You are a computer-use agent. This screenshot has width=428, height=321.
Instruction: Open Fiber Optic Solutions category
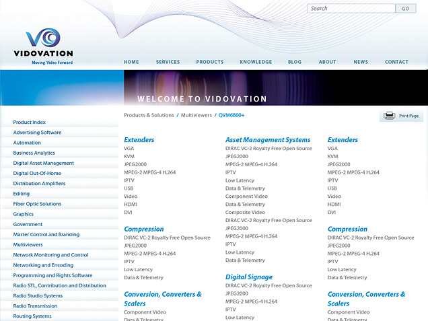click(37, 204)
